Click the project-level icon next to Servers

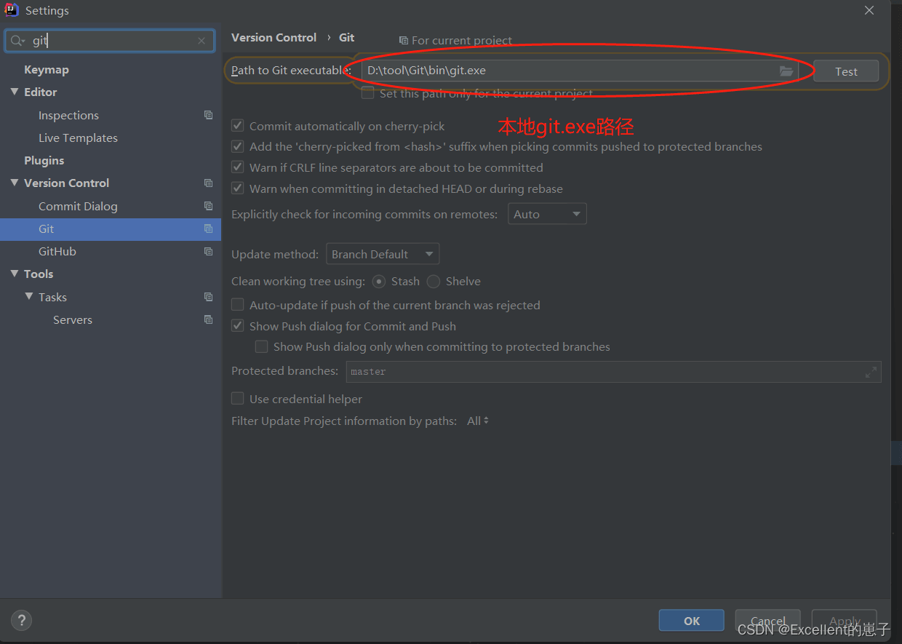tap(209, 319)
